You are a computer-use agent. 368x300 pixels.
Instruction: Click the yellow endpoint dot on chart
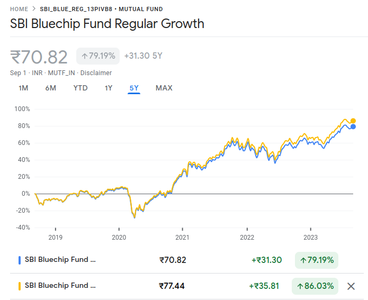click(x=353, y=121)
